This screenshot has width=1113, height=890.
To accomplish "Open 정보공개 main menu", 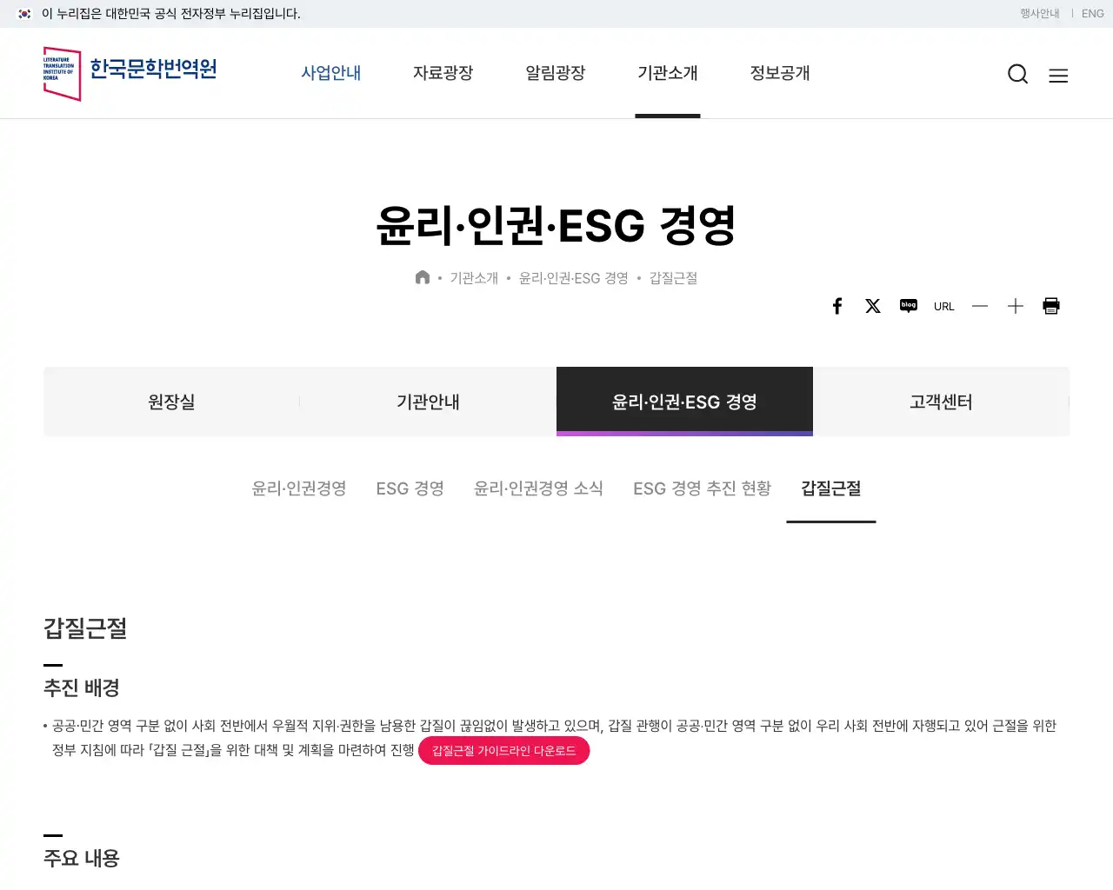I will pos(780,73).
